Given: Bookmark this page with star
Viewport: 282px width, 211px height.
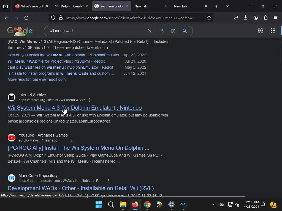Looking at the screenshot, I should [209, 18].
